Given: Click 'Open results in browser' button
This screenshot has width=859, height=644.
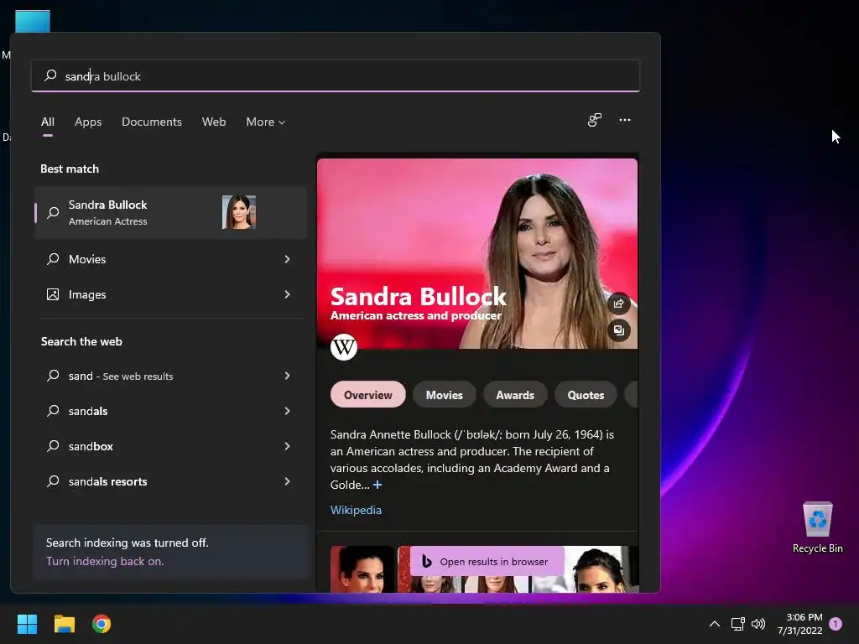Looking at the screenshot, I should tap(487, 561).
